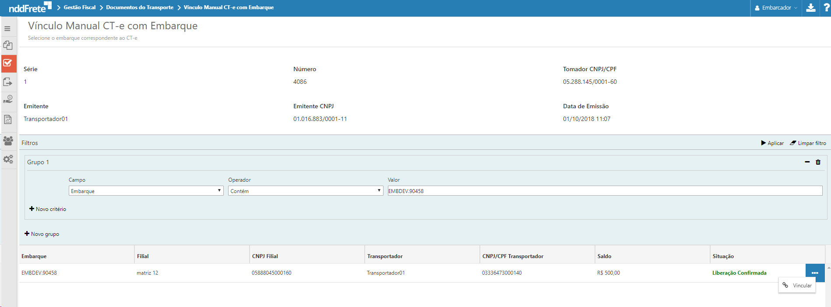Open the export arrow sidebar icon
831x307 pixels.
click(x=8, y=82)
